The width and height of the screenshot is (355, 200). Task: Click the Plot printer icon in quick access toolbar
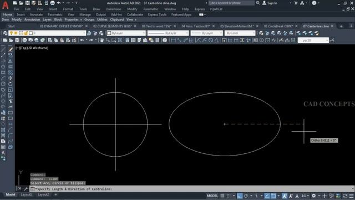tap(52, 3)
